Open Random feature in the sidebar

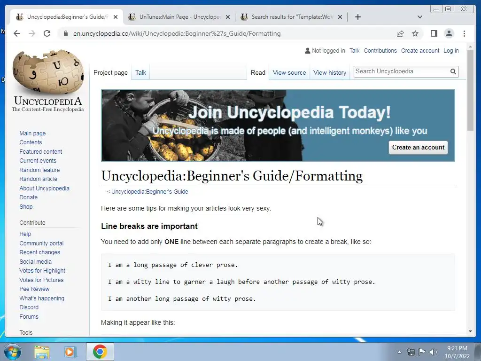[39, 170]
